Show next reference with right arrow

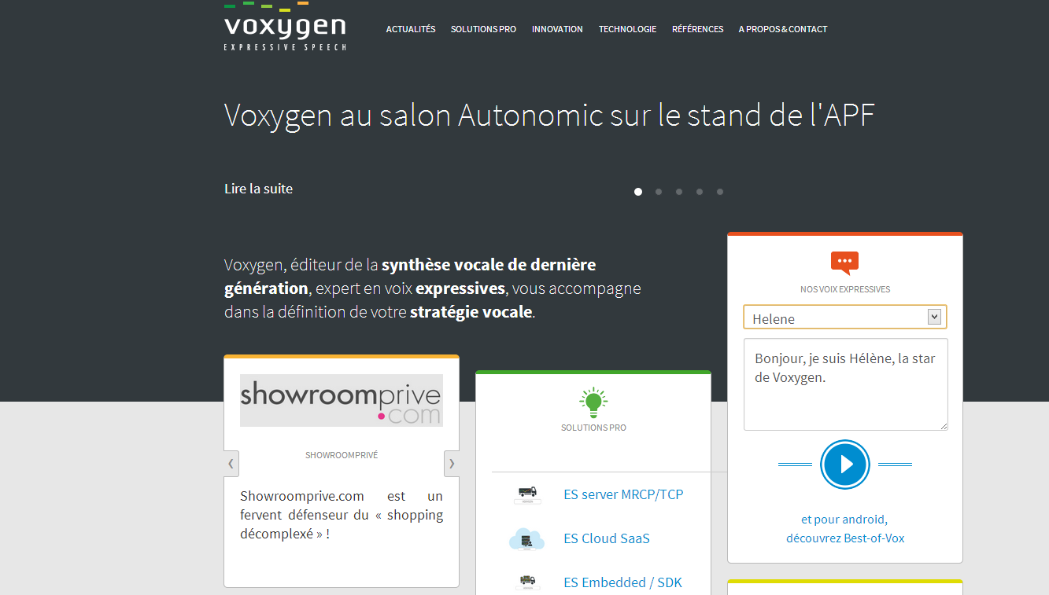point(452,464)
